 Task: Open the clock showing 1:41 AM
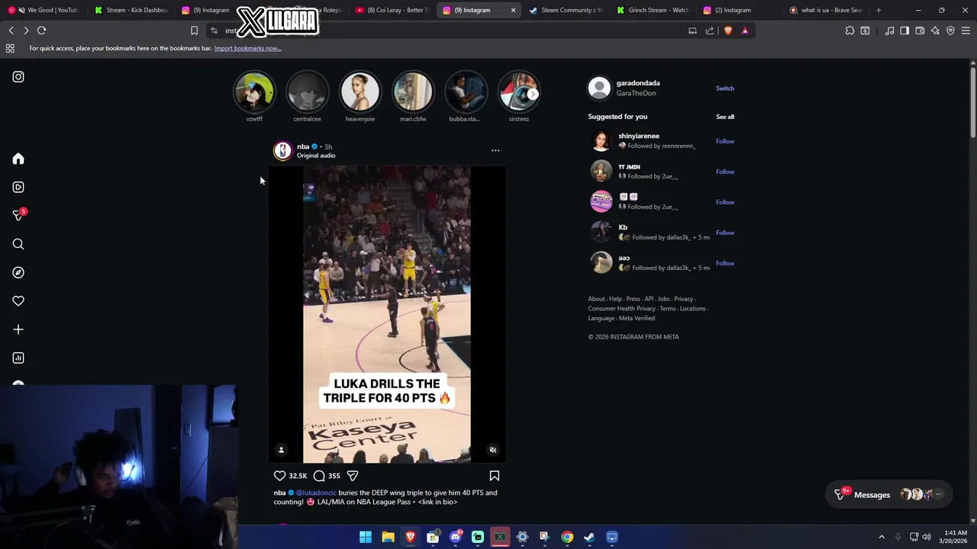coord(955,537)
